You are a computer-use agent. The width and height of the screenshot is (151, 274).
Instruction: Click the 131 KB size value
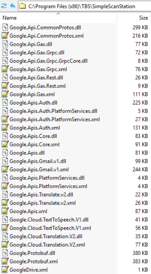[140, 128]
